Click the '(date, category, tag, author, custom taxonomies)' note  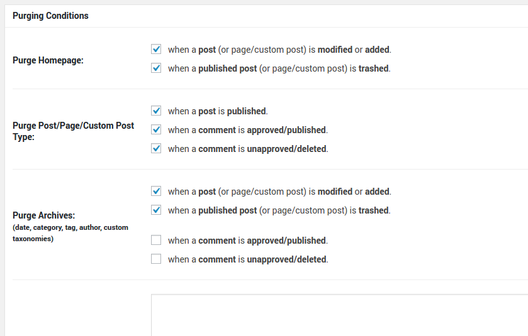coord(70,233)
